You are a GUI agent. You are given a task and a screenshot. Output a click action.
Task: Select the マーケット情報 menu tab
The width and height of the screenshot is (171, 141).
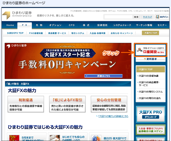pos(144,25)
